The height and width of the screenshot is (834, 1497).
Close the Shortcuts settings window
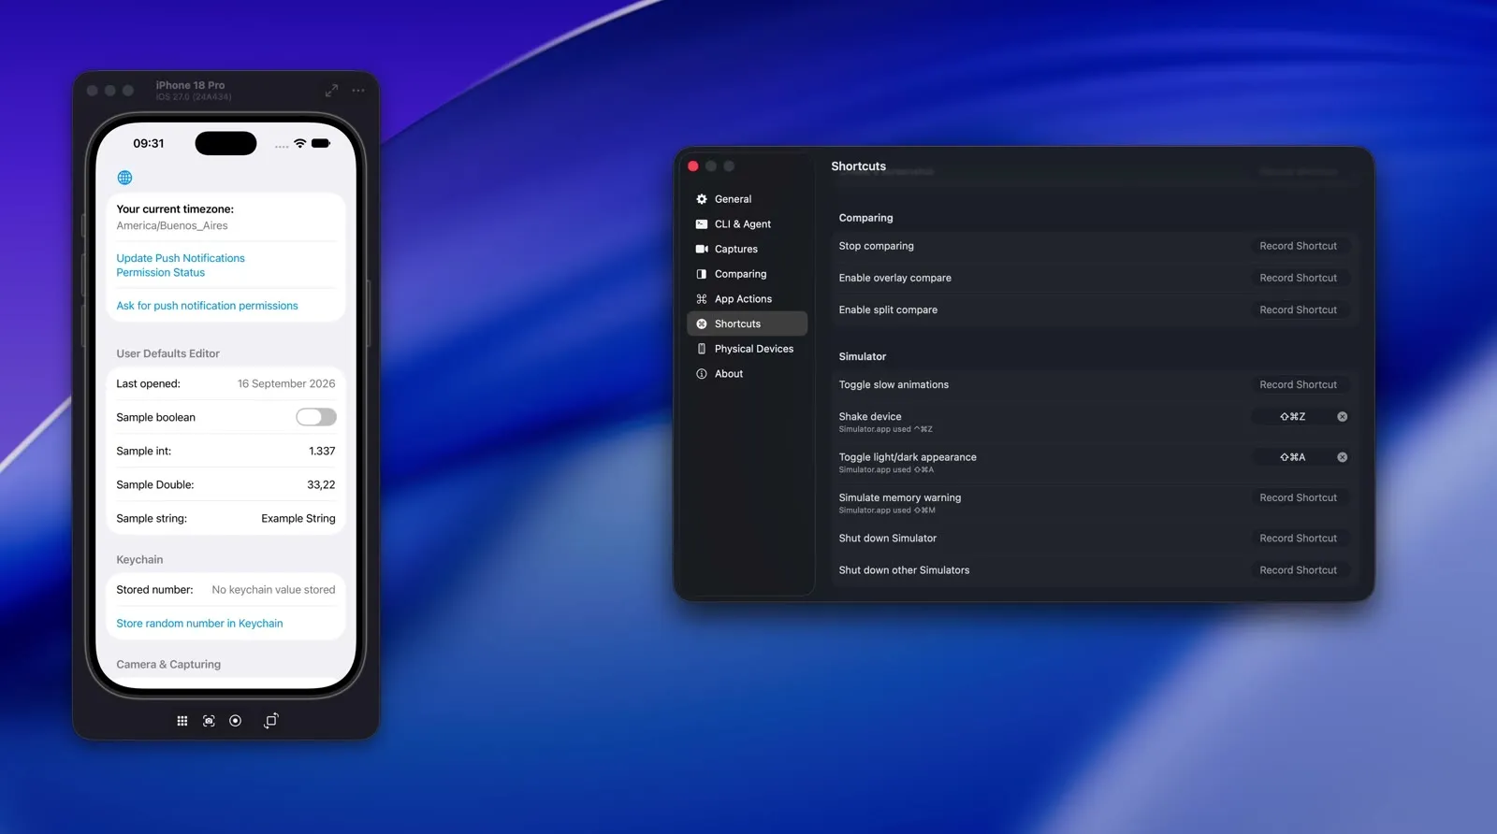(693, 166)
